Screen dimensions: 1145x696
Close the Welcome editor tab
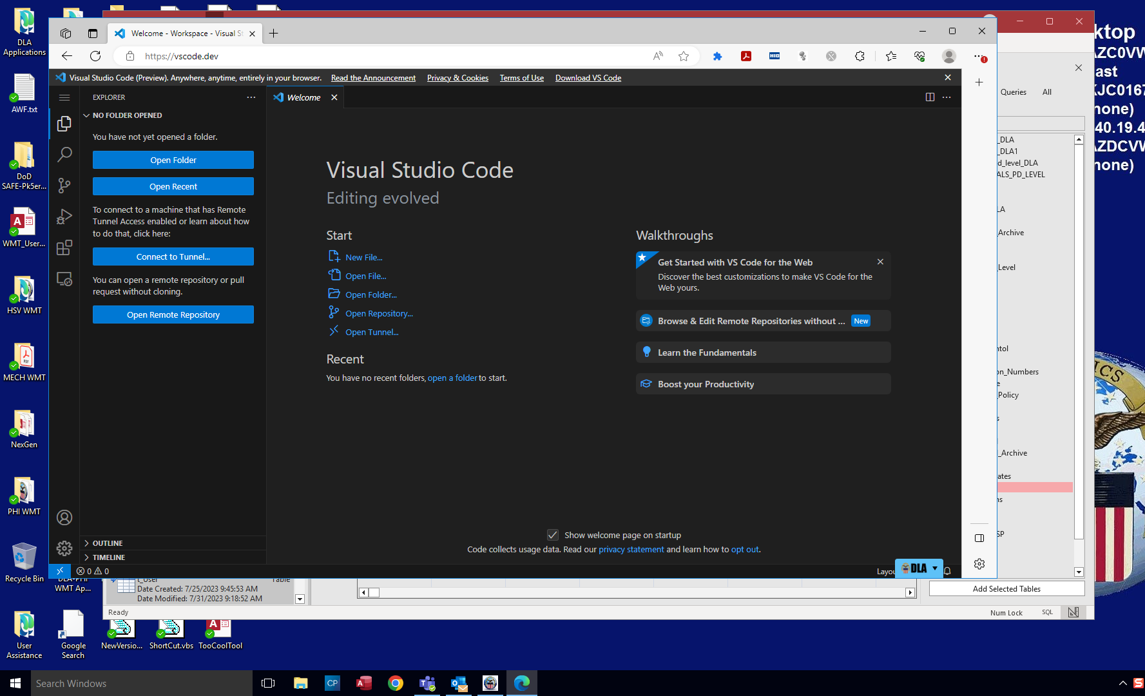(334, 97)
